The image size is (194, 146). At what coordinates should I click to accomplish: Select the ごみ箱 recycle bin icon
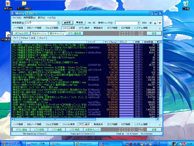(x=186, y=5)
